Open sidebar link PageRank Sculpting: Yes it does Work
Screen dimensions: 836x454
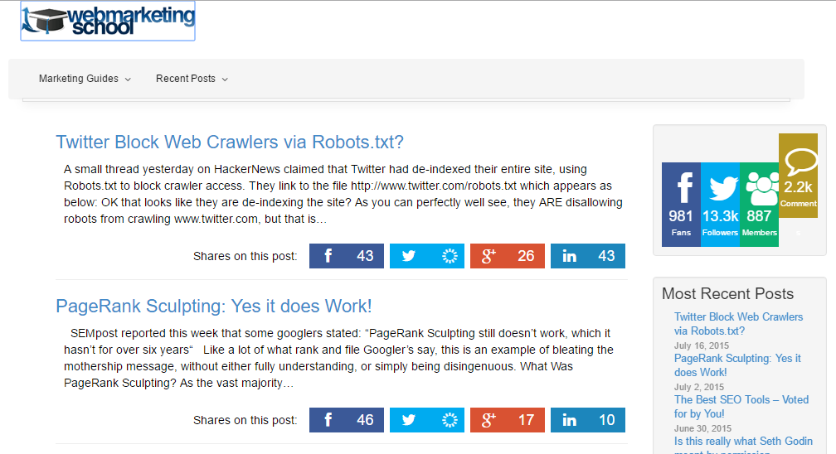coord(737,365)
